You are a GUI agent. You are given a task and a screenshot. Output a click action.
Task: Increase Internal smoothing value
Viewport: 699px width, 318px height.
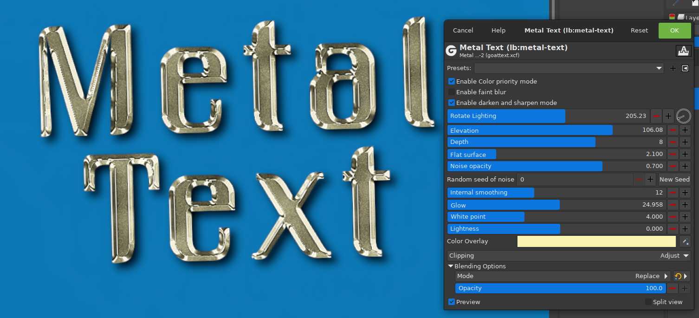point(685,192)
